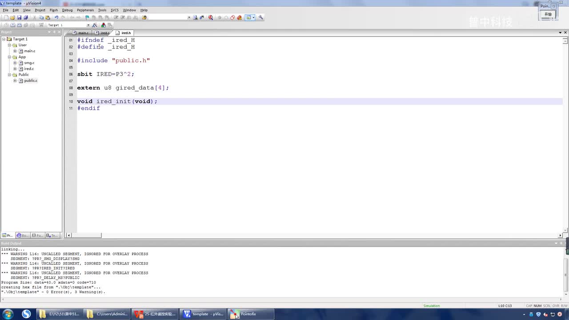Open the window layout dropdown arrow
Image resolution: width=569 pixels, height=320 pixels.
(253, 18)
